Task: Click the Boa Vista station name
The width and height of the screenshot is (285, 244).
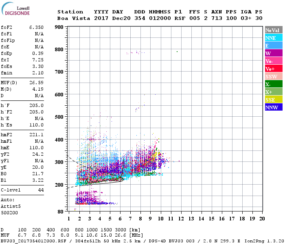Action: pyautogui.click(x=74, y=18)
